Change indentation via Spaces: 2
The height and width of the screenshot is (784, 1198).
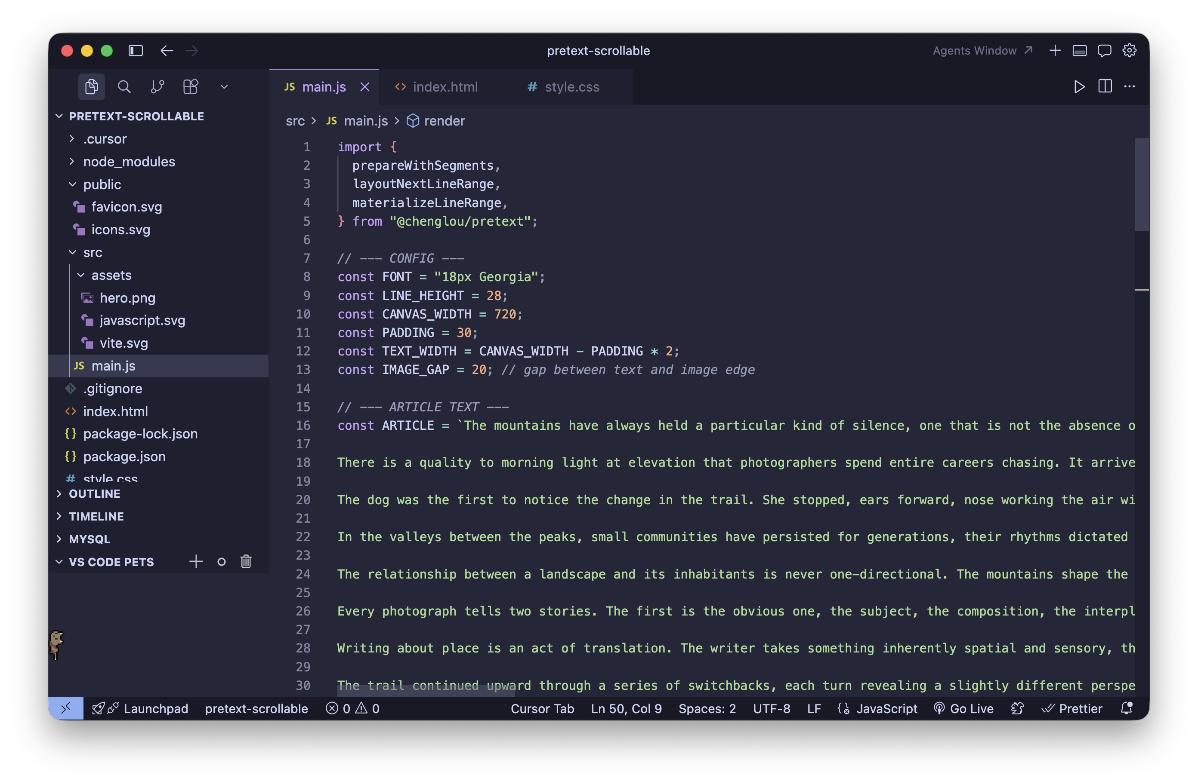pyautogui.click(x=707, y=709)
